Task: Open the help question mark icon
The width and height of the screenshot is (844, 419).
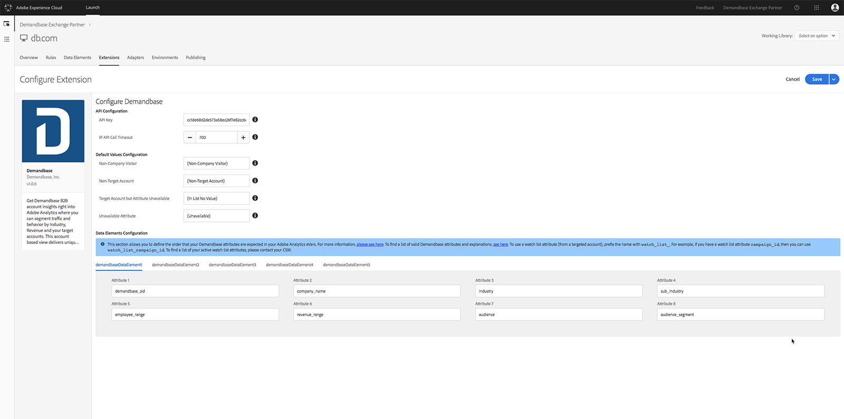Action: point(797,7)
